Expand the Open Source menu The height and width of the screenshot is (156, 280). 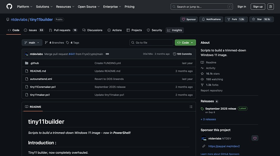click(89, 6)
